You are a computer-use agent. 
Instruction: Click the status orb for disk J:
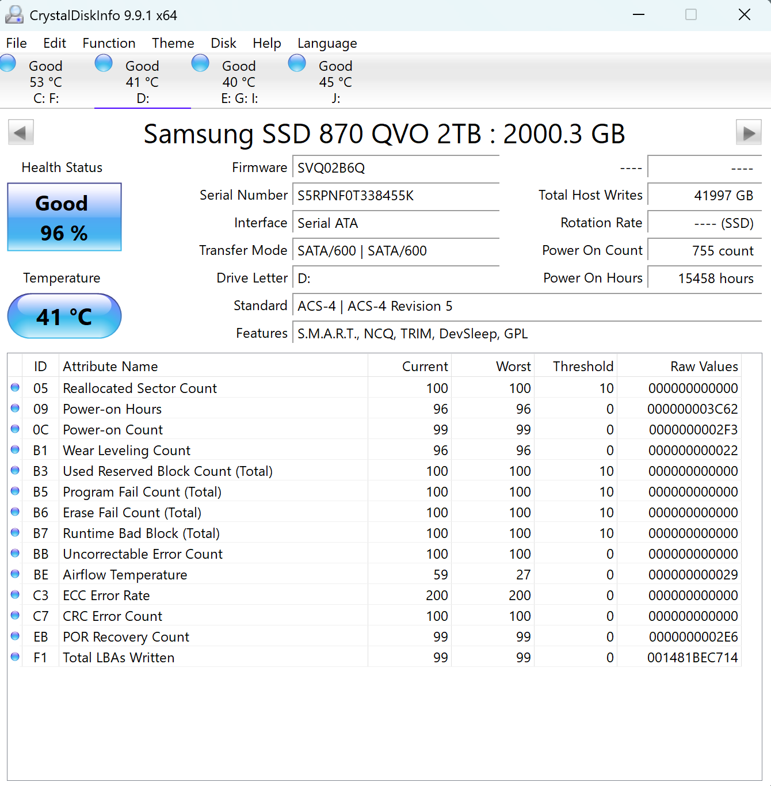(x=297, y=63)
